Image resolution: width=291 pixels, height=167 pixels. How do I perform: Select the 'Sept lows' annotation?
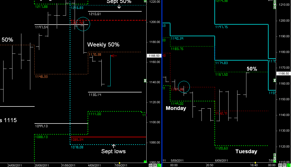coord(113,151)
